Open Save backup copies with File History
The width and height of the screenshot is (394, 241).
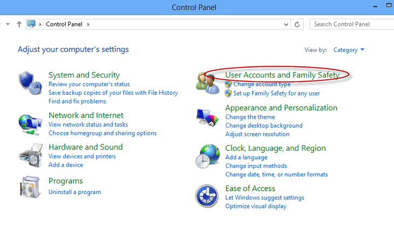tap(113, 93)
